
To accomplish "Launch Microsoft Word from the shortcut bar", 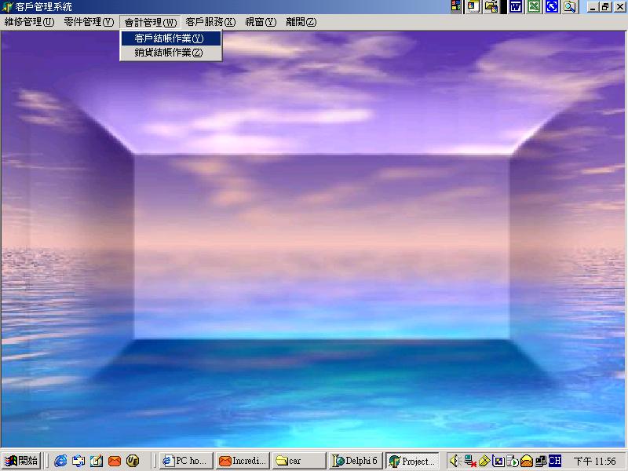I will (x=516, y=6).
